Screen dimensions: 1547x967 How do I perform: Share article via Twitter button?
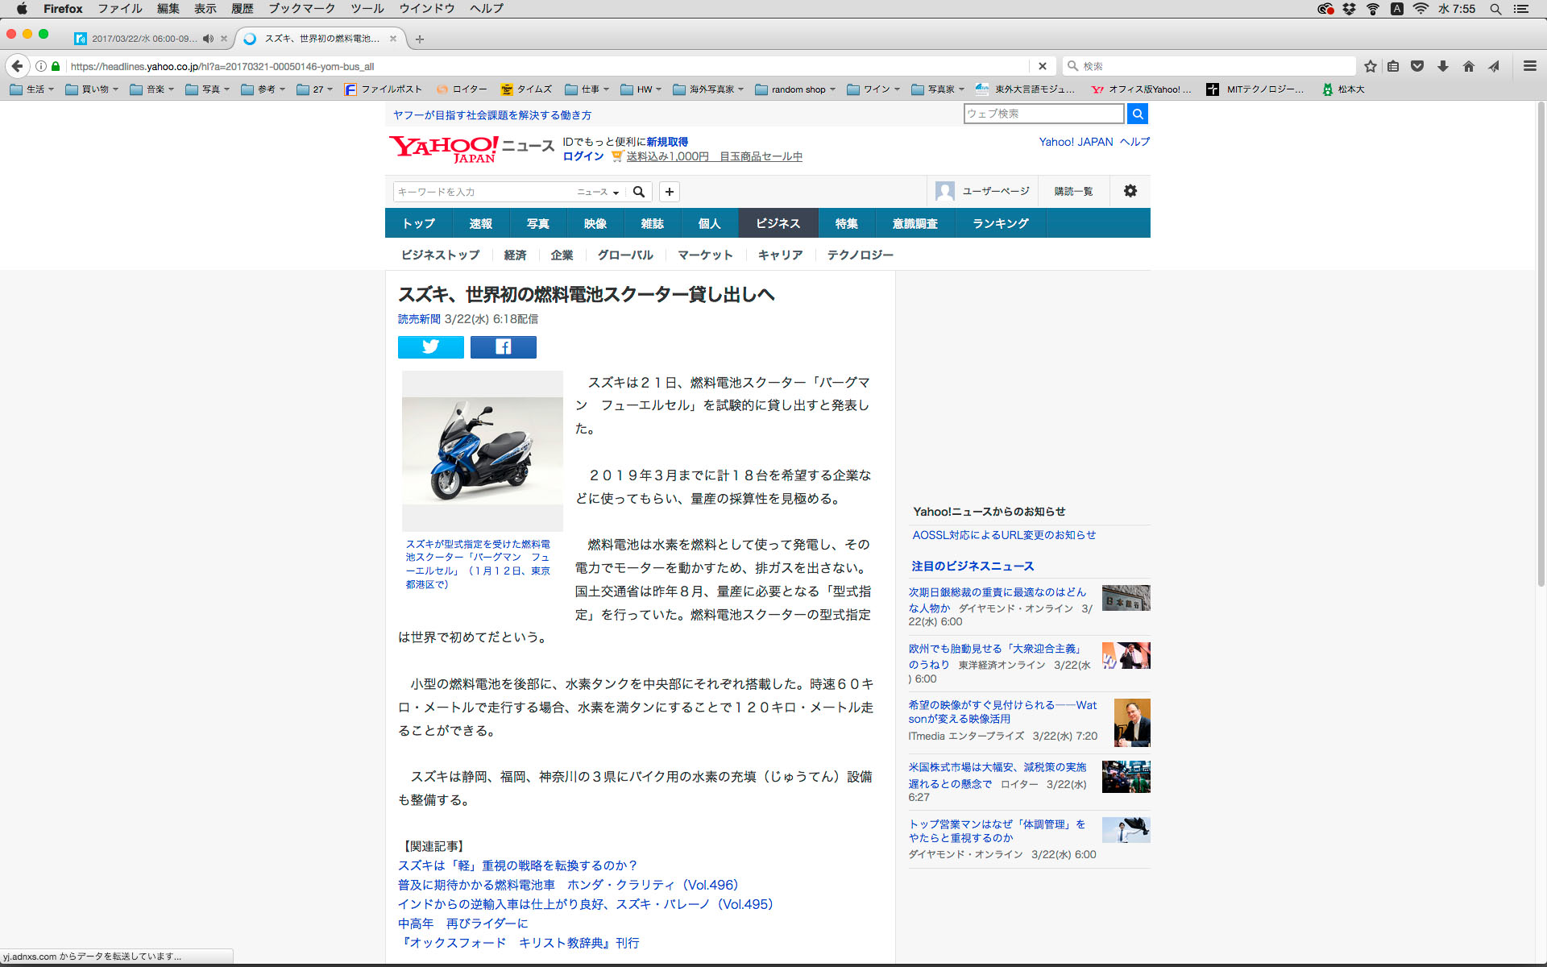[430, 347]
